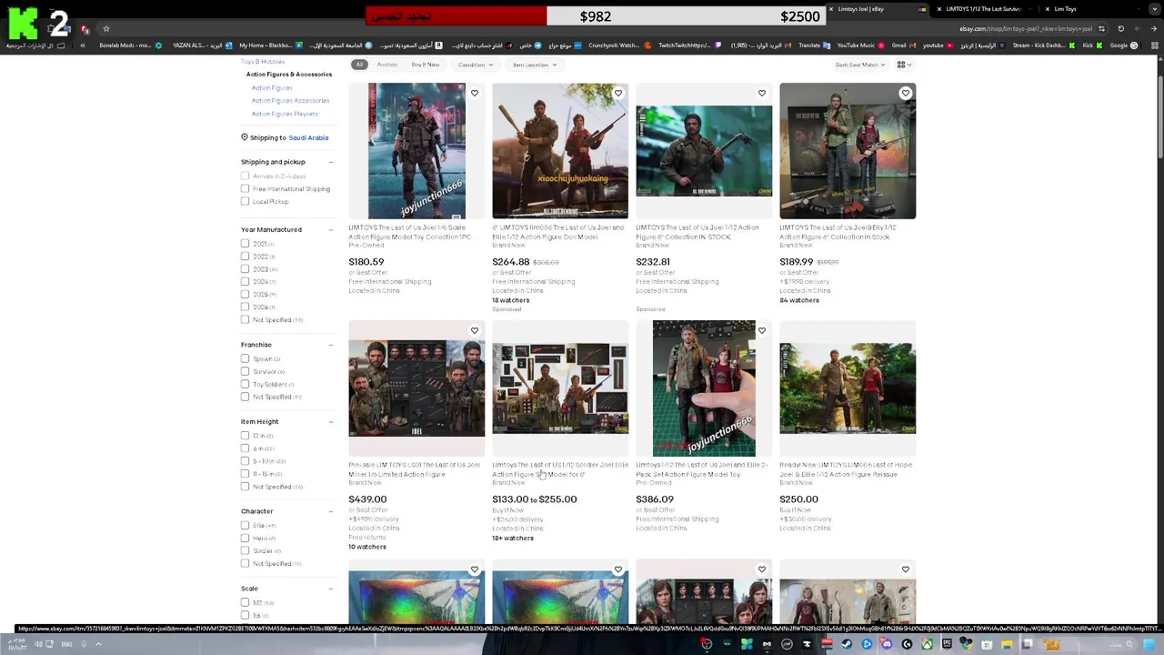This screenshot has width=1164, height=655.
Task: Show hidden bookmarks with the chevron
Action: pyautogui.click(x=83, y=45)
